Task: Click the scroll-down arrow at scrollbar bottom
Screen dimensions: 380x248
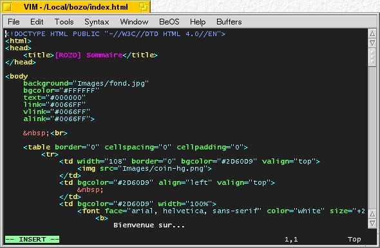Action: [x=372, y=224]
